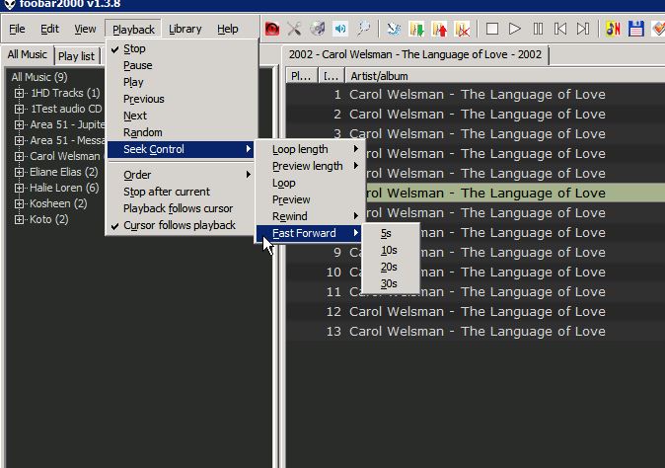Expand the Kosheen tree node
Viewport: 665px width, 468px height.
[x=19, y=203]
